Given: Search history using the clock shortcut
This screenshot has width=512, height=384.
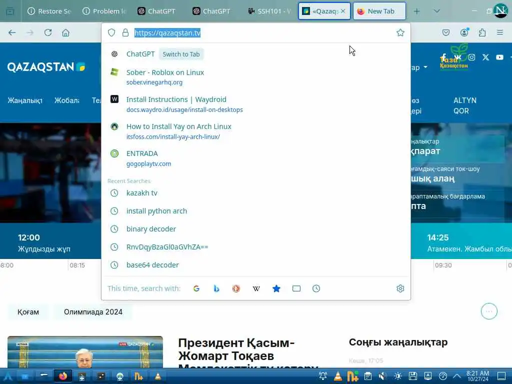Looking at the screenshot, I should tap(316, 288).
